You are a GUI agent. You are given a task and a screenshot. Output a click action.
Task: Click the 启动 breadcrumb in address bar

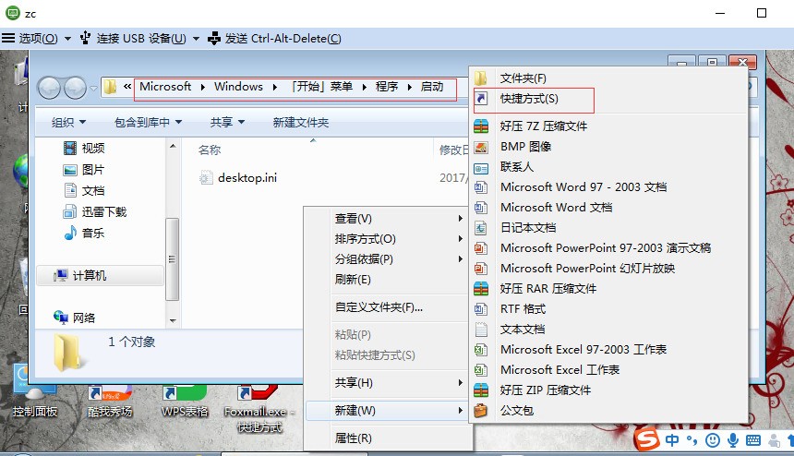[432, 87]
